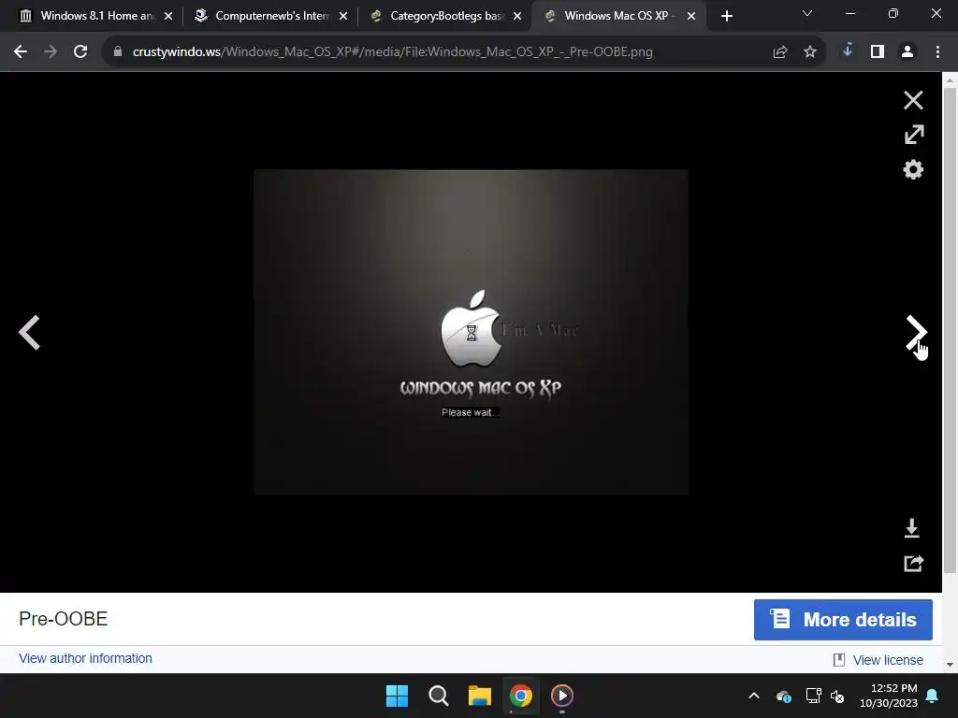Open network tray icon

point(813,696)
